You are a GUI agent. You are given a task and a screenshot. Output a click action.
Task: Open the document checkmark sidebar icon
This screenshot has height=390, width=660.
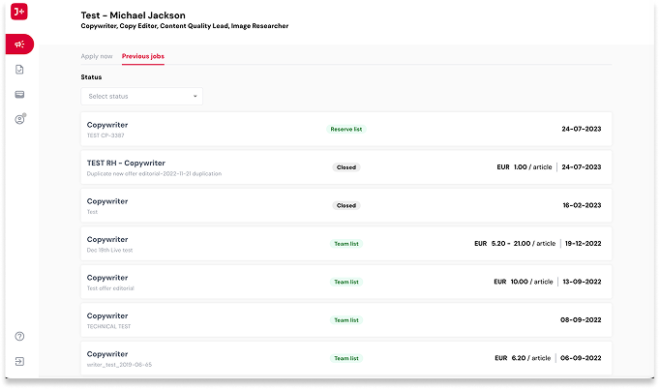coord(19,70)
